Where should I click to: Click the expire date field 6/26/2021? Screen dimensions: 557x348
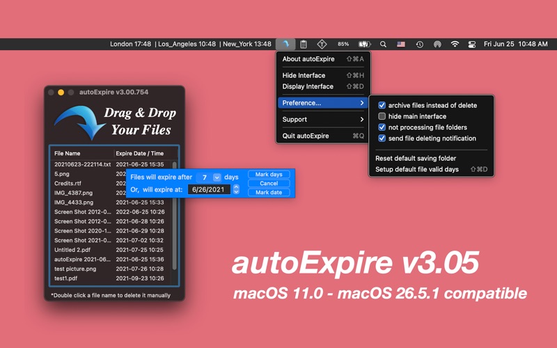tap(209, 189)
